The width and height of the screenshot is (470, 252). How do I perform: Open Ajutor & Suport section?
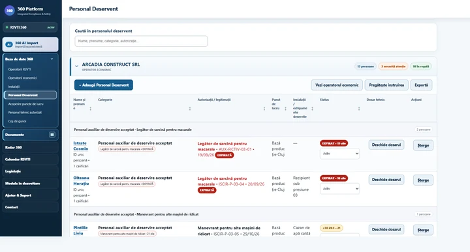(x=30, y=195)
